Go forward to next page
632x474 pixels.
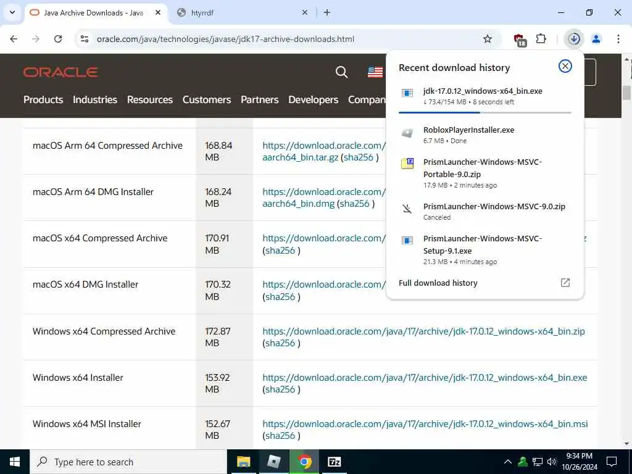tap(36, 39)
